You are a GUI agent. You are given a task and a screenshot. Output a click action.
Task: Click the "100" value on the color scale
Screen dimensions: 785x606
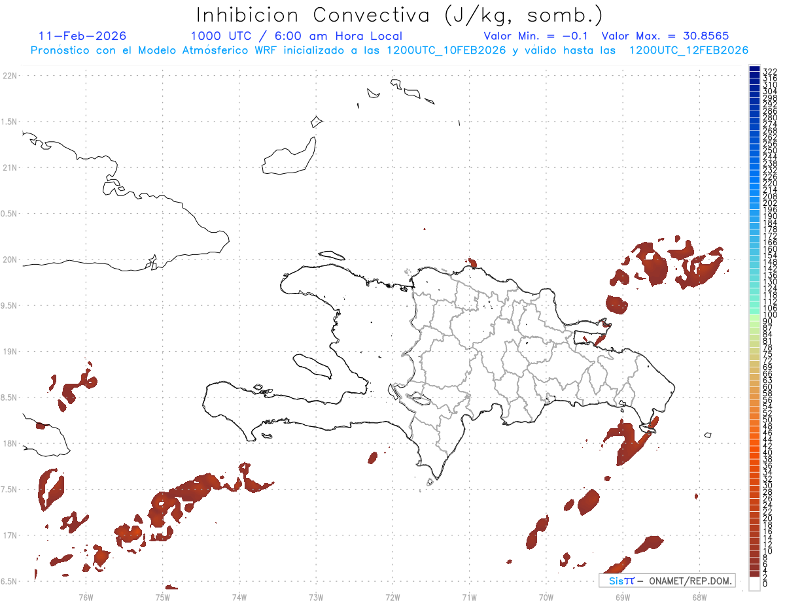pos(769,315)
